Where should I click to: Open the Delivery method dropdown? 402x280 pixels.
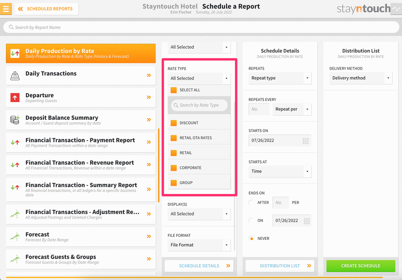361,78
